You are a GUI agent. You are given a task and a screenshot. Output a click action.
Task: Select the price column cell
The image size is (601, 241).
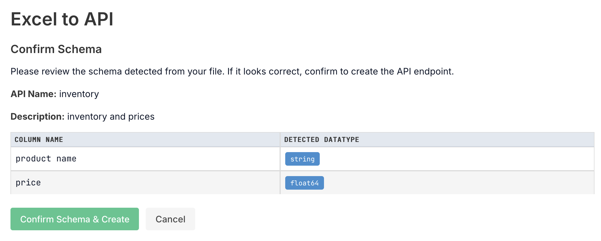[28, 183]
